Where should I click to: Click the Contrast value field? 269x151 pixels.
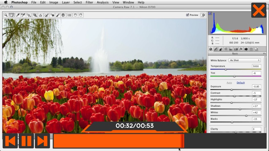256,93
